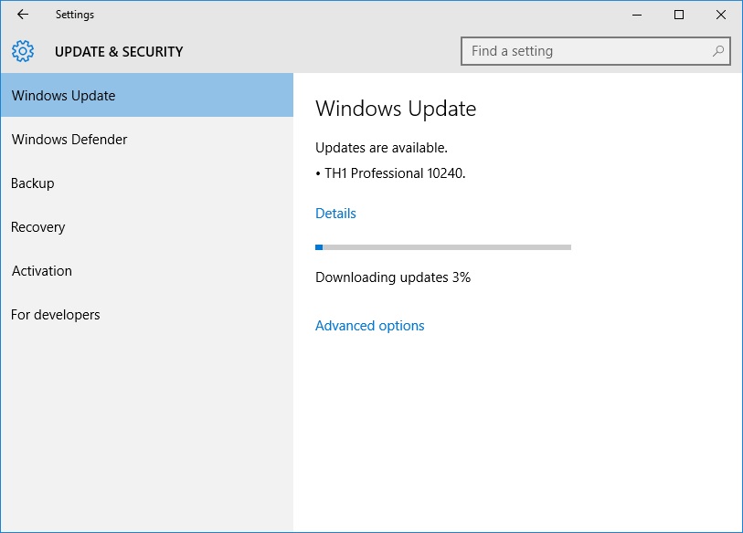Image resolution: width=743 pixels, height=533 pixels.
Task: Open the Backup section
Action: point(147,183)
